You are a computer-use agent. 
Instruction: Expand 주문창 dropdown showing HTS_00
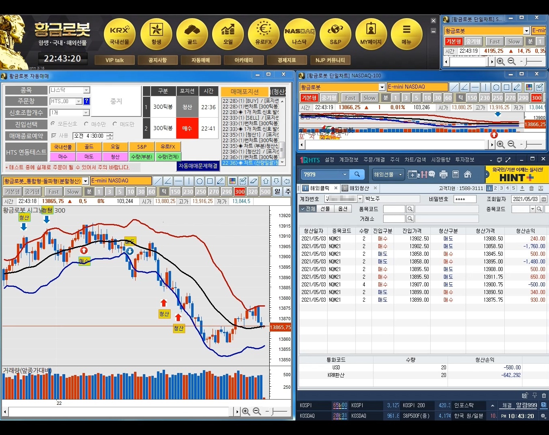click(x=79, y=101)
